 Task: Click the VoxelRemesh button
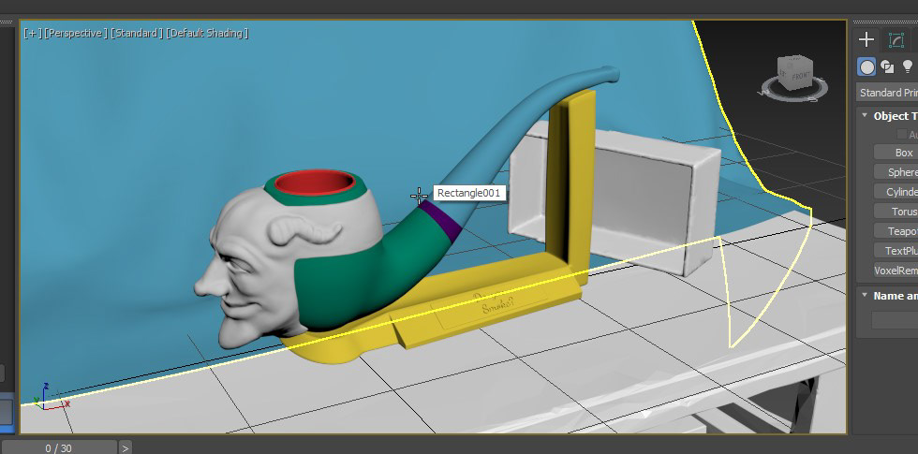click(x=896, y=271)
